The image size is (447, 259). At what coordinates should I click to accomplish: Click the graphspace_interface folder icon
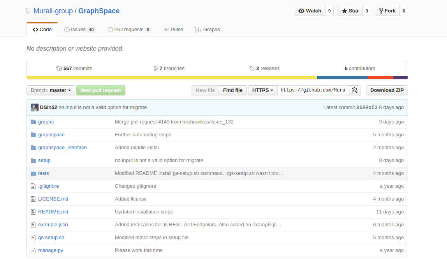[33, 148]
